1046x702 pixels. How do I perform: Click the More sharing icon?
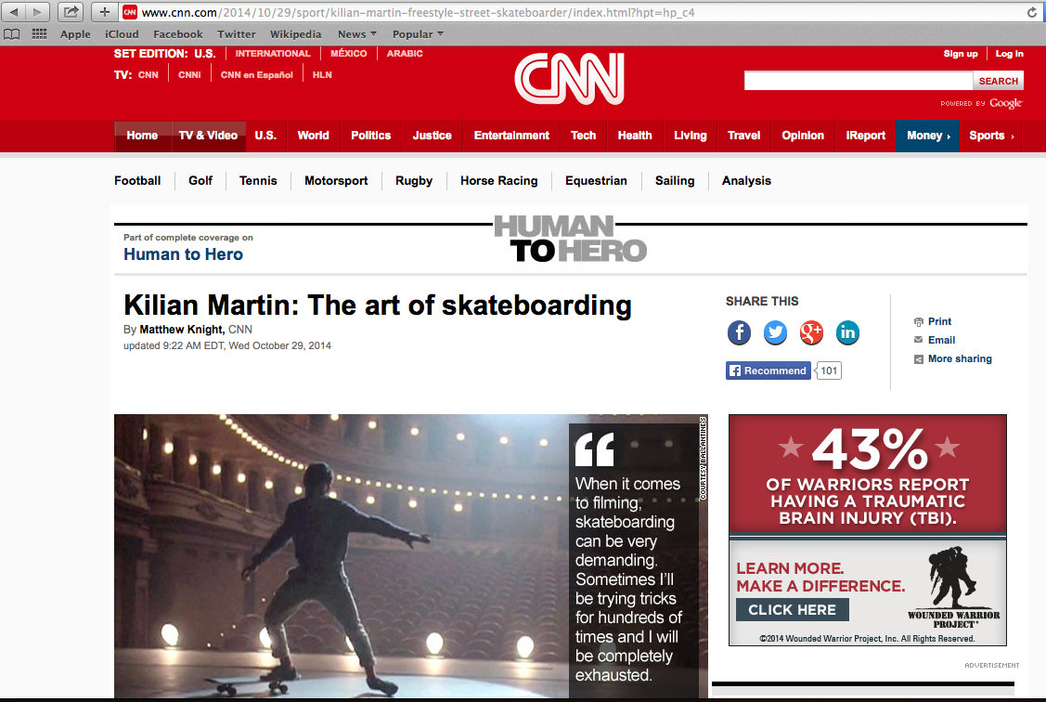click(x=918, y=359)
